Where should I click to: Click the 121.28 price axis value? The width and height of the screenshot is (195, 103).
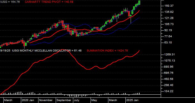pos(169,18)
